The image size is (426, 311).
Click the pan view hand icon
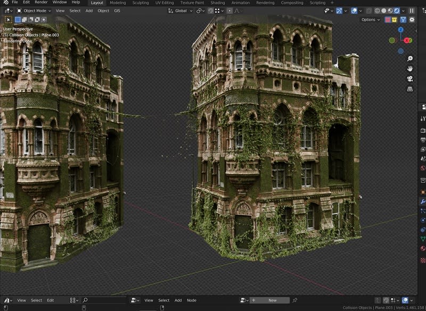410,69
